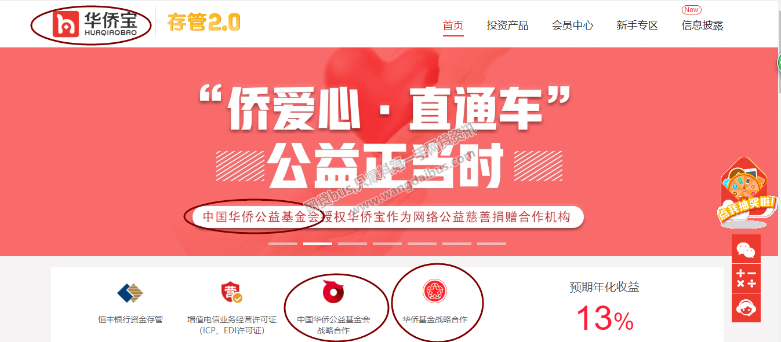Click the 华侨基金战略合作 star emblem icon
Image resolution: width=781 pixels, height=342 pixels.
(x=434, y=290)
